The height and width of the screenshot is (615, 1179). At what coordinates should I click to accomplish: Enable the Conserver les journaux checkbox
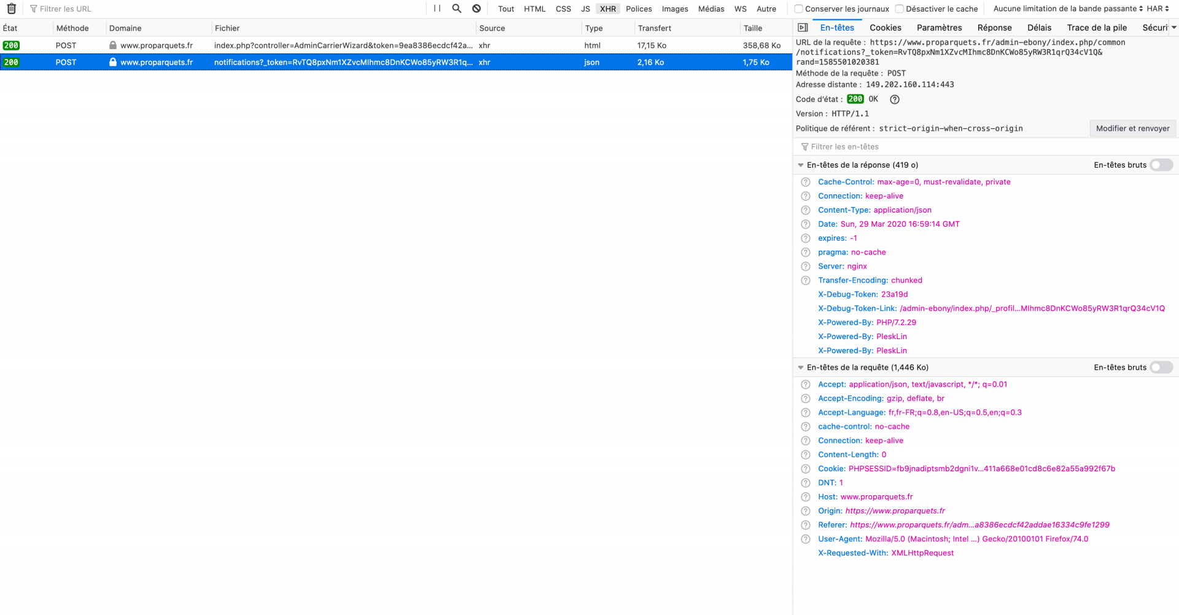[798, 9]
